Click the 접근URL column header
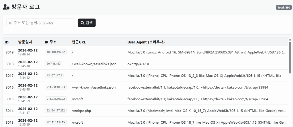This screenshot has width=293, height=127. point(79,42)
